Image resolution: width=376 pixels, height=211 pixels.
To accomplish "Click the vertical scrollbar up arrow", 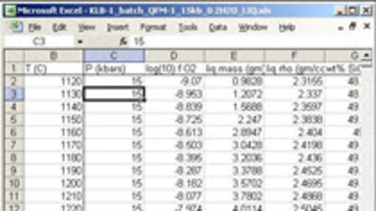I will coord(366,55).
